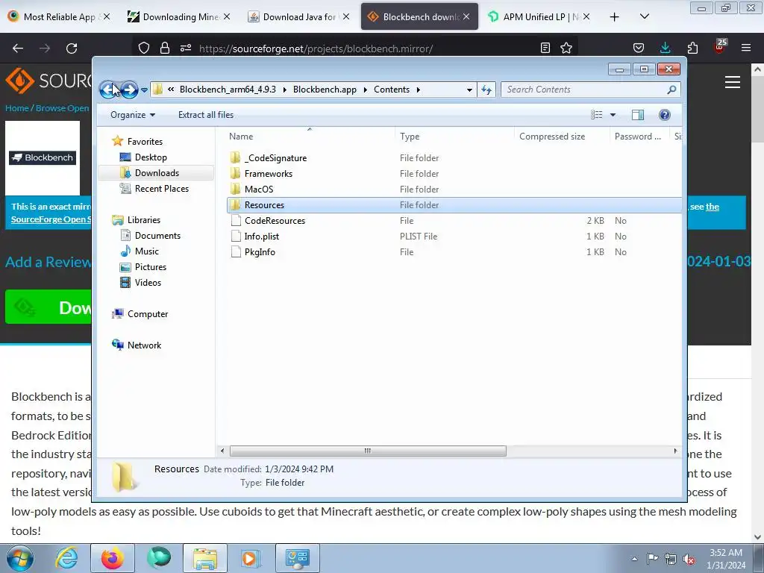Viewport: 764px width, 573px height.
Task: Refresh the Explorer folder view
Action: [x=486, y=90]
